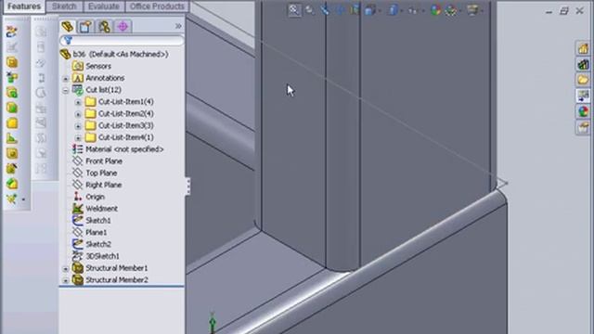
Task: Select the FeatureManager design tree tab
Action: 68,26
